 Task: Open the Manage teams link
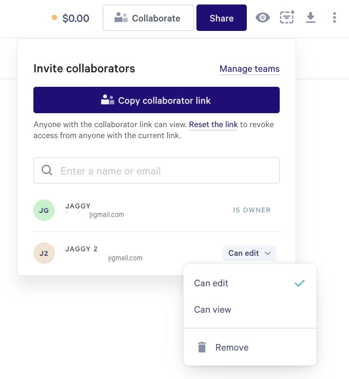click(x=249, y=69)
